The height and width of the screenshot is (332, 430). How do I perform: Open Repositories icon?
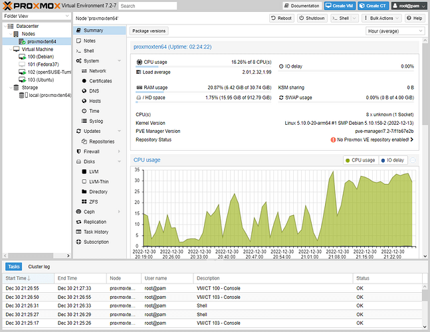click(x=84, y=141)
